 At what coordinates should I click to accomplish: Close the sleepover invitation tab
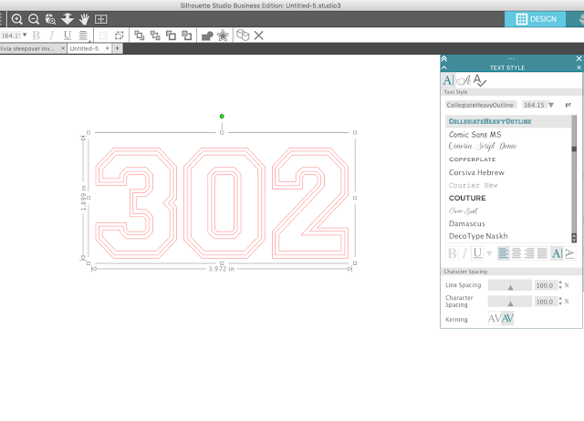click(x=63, y=48)
